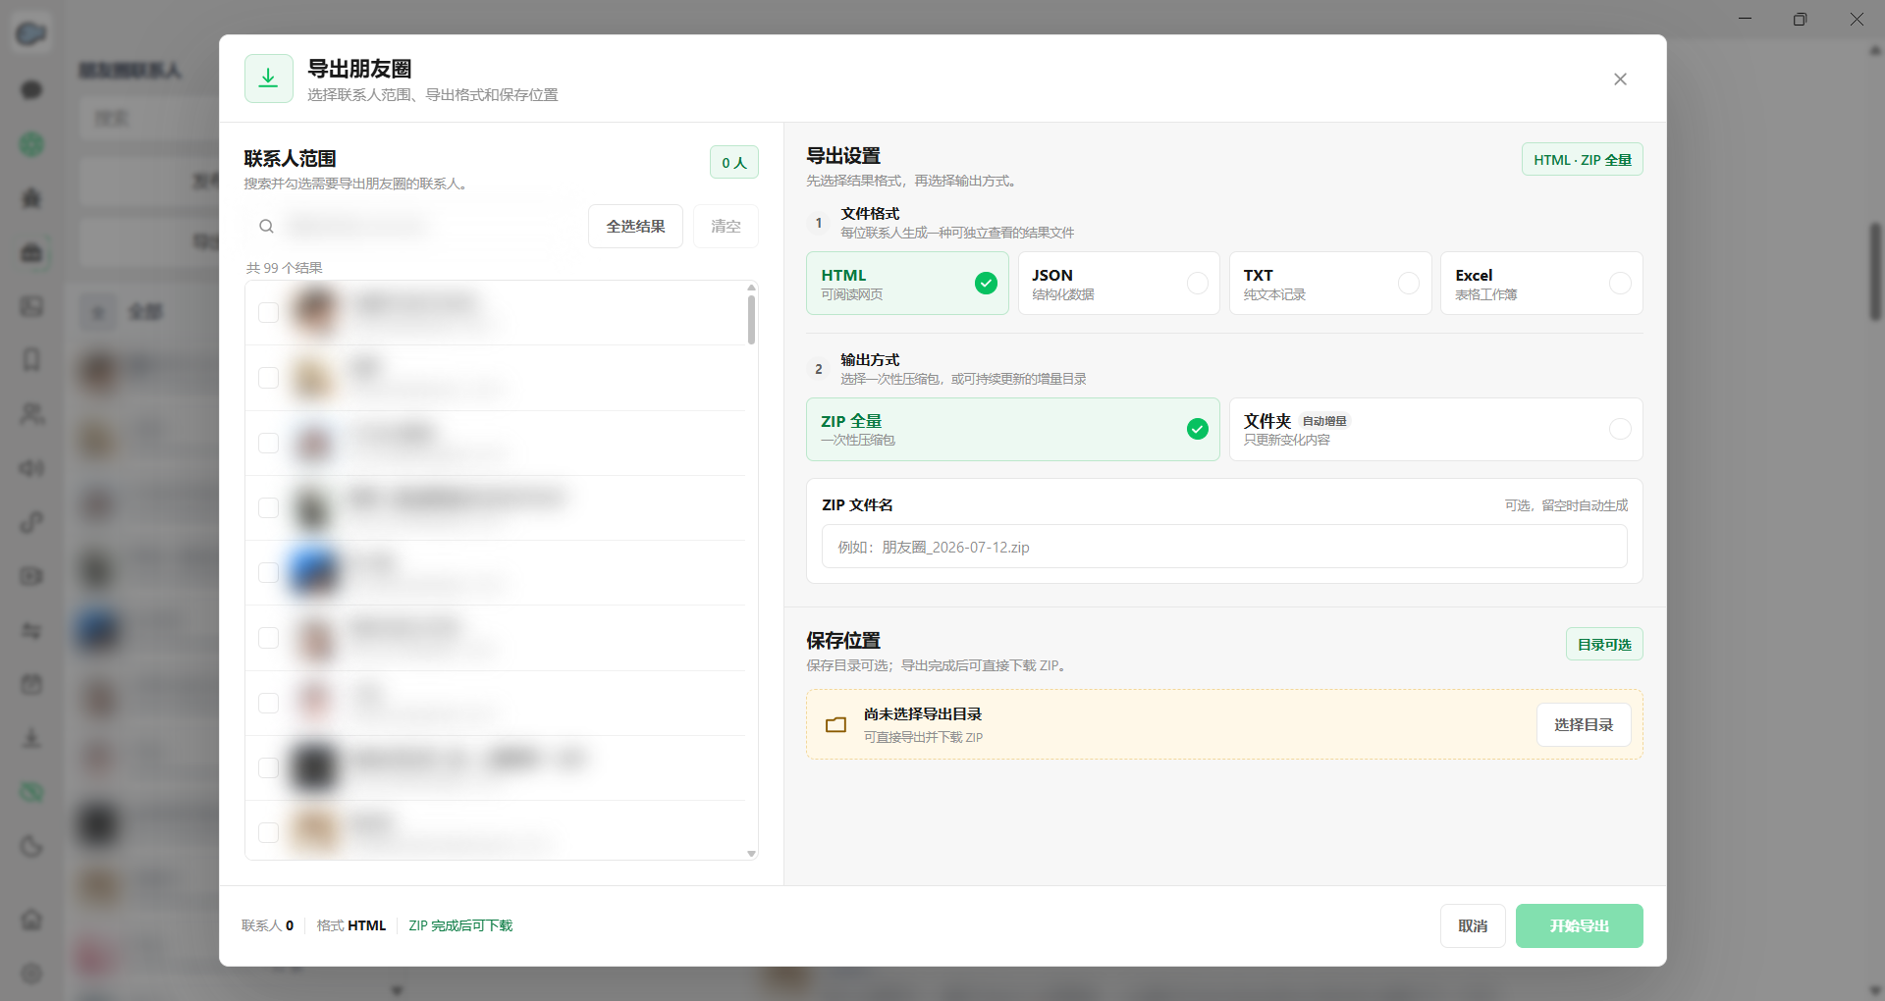Choose JSON 结构化数据 as file format
This screenshot has width=1885, height=1001.
(1118, 284)
